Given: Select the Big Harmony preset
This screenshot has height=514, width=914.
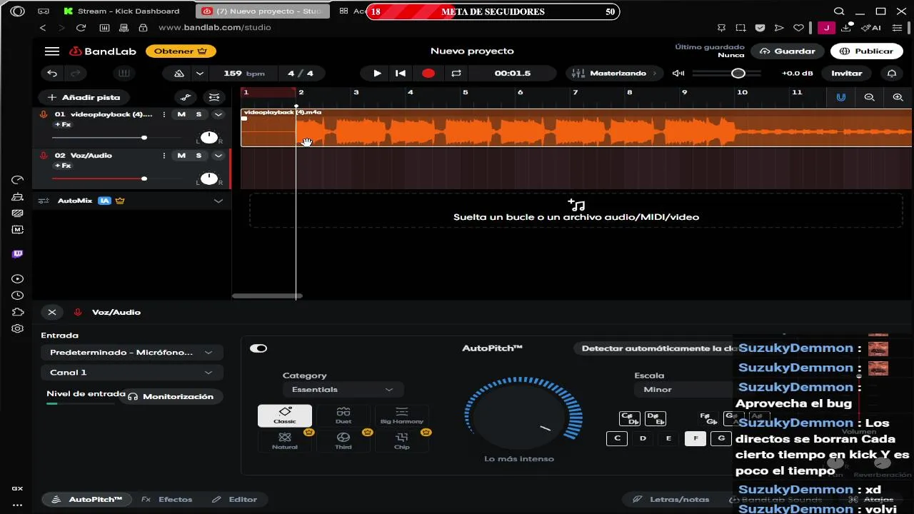Looking at the screenshot, I should click(x=402, y=415).
